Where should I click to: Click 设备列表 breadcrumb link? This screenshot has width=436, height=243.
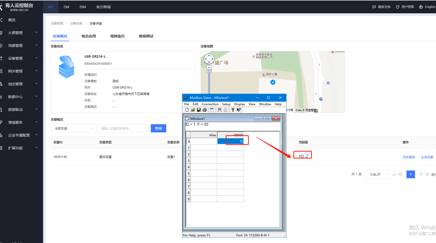pyautogui.click(x=76, y=23)
